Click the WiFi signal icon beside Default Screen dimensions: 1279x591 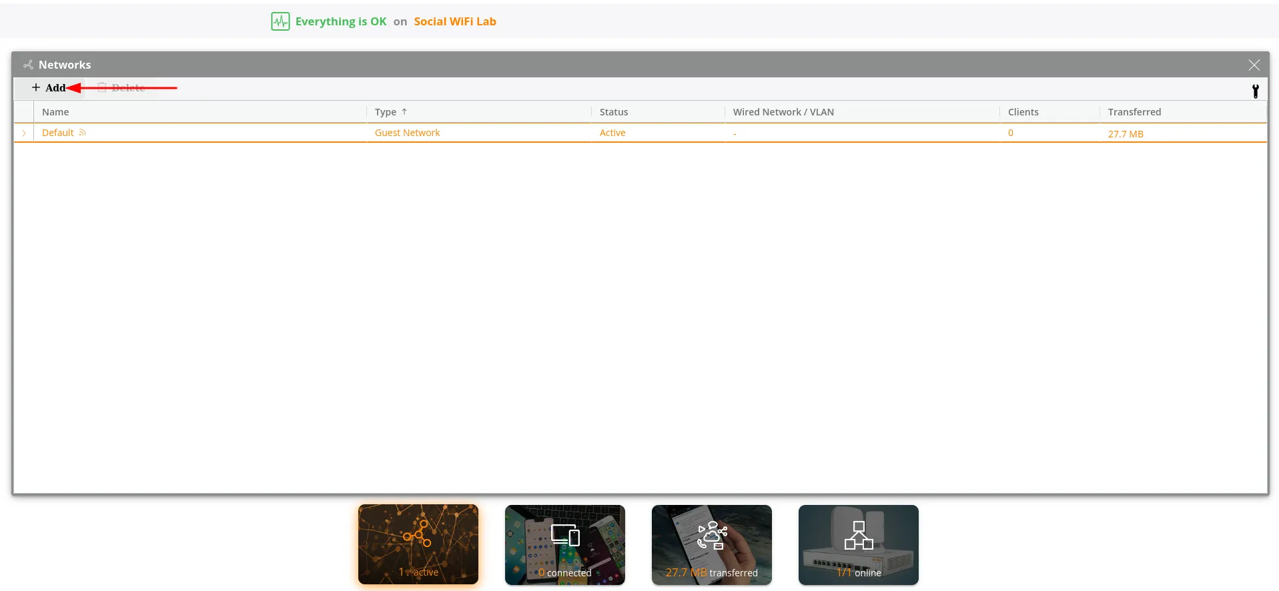click(x=83, y=133)
